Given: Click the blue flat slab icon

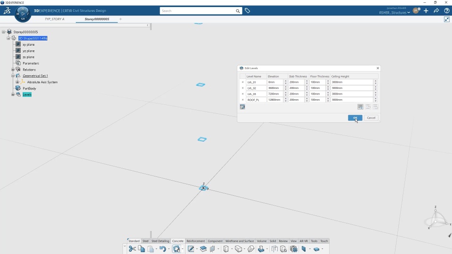Looking at the screenshot, I should point(316,249).
